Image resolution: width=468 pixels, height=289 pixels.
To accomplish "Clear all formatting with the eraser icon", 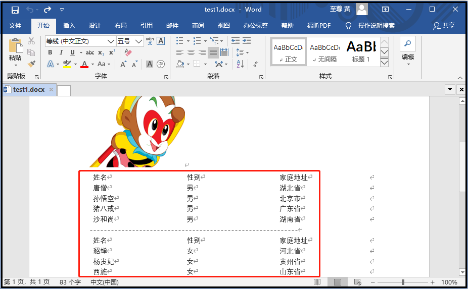I will tap(128, 52).
